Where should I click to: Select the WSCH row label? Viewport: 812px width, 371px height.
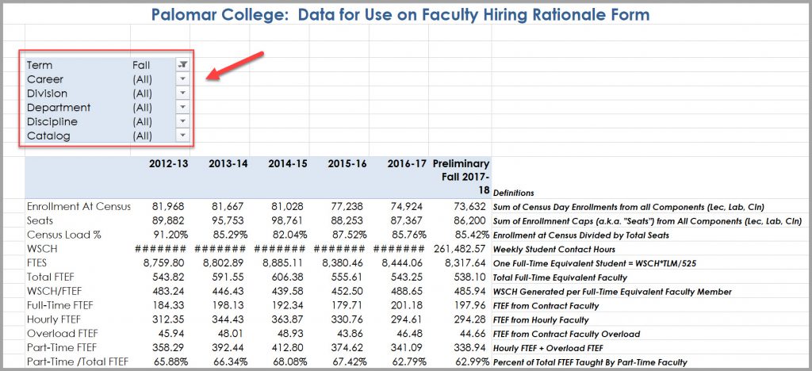(42, 249)
